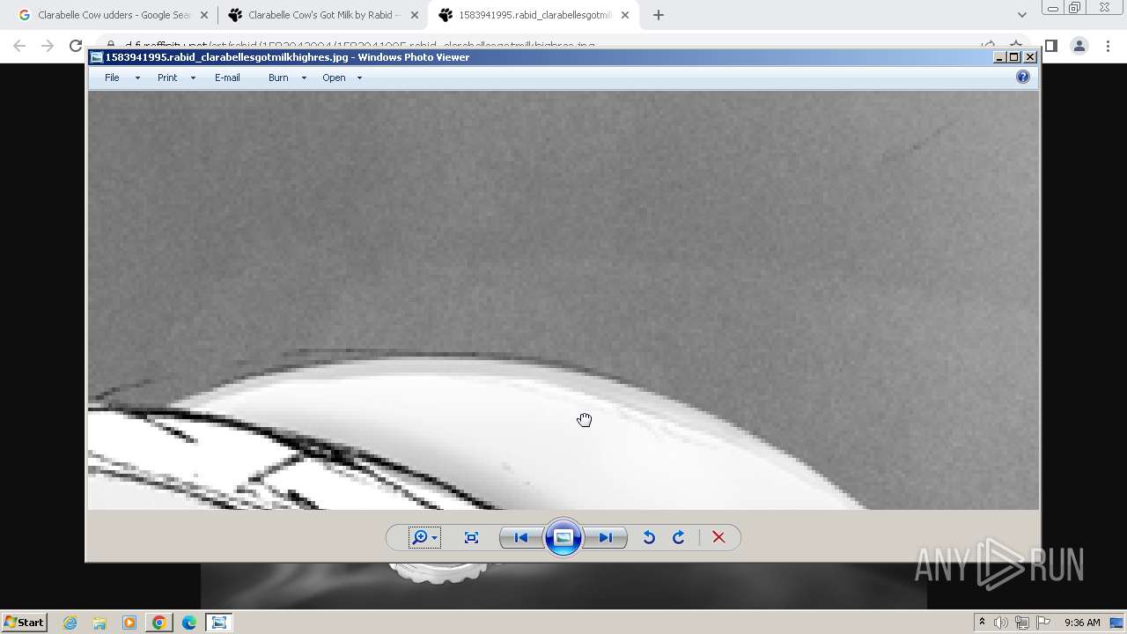Viewport: 1127px width, 634px height.
Task: Open Photo Viewer Help icon
Action: point(1023,77)
